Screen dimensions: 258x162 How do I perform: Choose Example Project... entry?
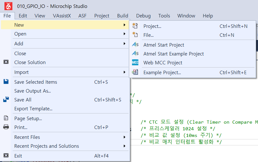(x=193, y=73)
